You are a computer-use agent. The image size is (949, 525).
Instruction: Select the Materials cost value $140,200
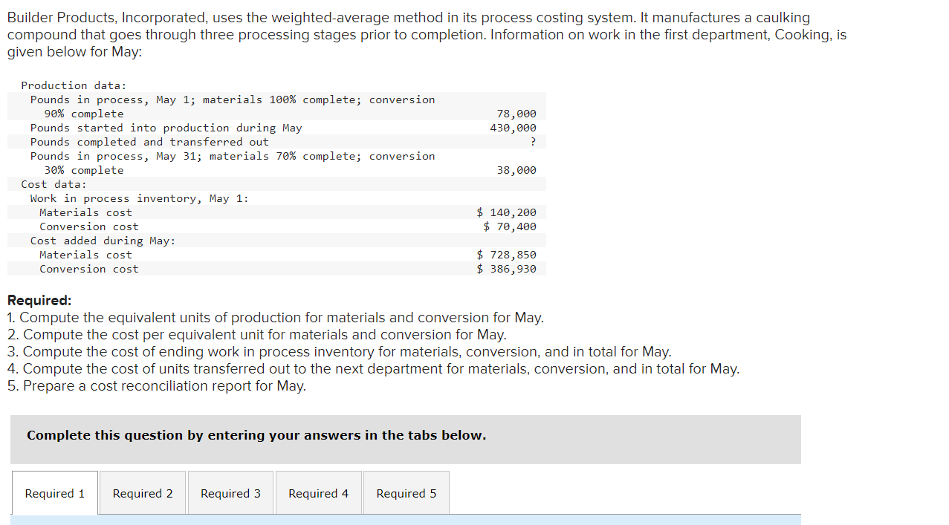pyautogui.click(x=507, y=212)
